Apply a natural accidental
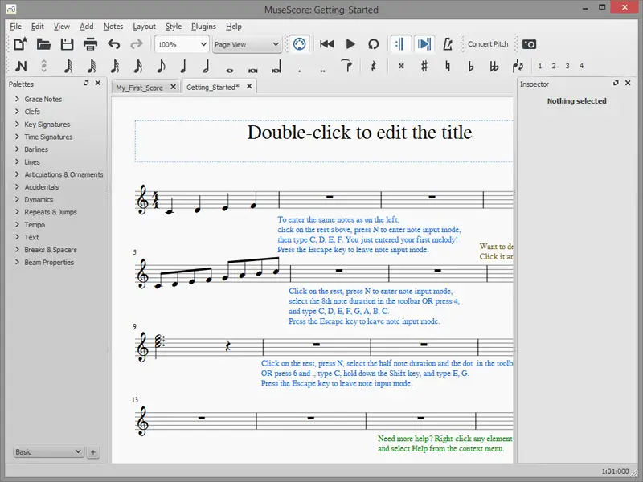 [448, 66]
